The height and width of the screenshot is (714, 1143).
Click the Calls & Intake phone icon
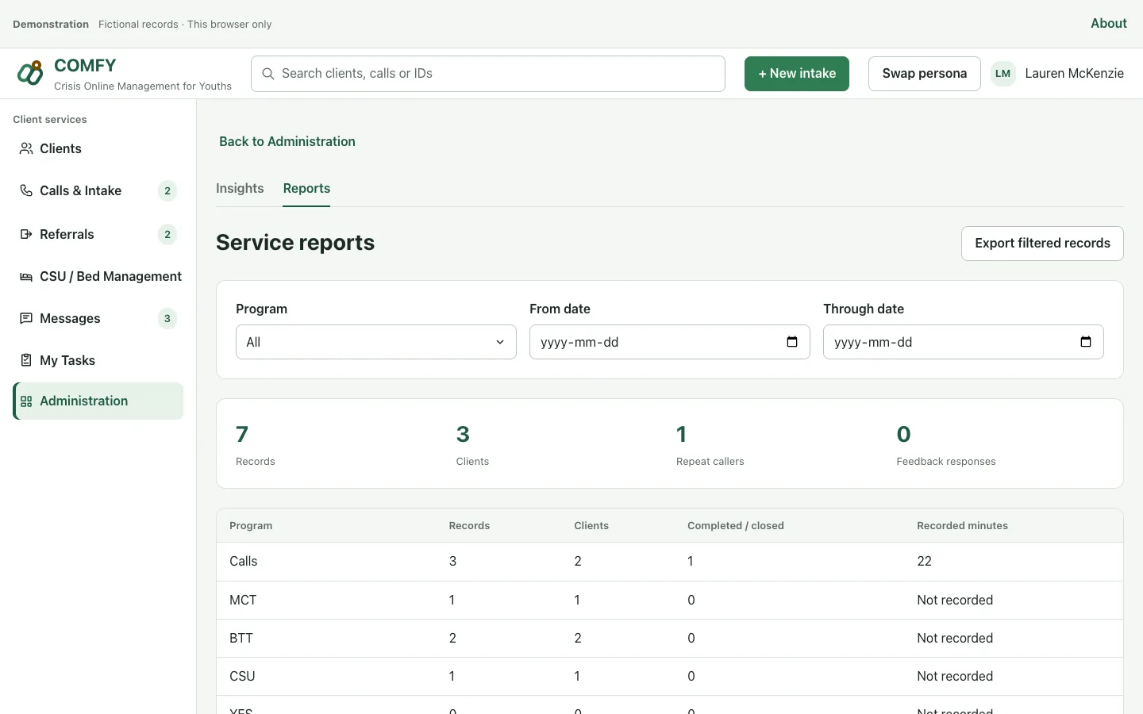pos(26,190)
